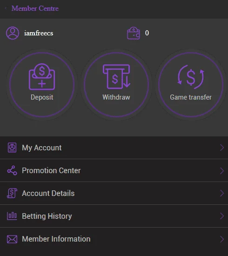
Task: Expand Member Information with its chevron
Action: pos(222,239)
